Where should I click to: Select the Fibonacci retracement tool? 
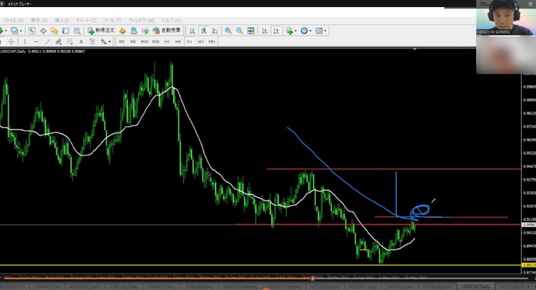pyautogui.click(x=70, y=41)
